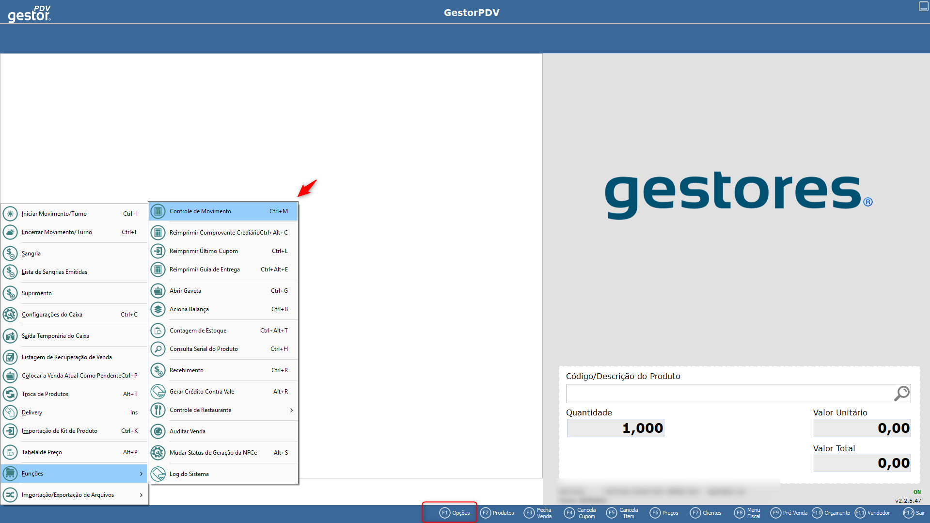Click the Aciona Balança scale icon
930x523 pixels.
pyautogui.click(x=158, y=309)
